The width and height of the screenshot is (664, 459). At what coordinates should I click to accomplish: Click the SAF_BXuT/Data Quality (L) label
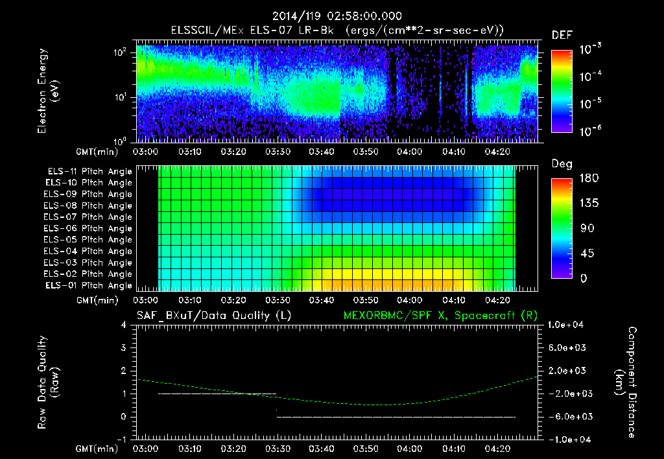click(x=214, y=316)
